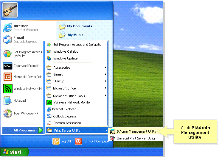Screen dimensions: 219x157
Task: Click "Internet Explorer" subtitle under Internet
Action: click(x=26, y=30)
